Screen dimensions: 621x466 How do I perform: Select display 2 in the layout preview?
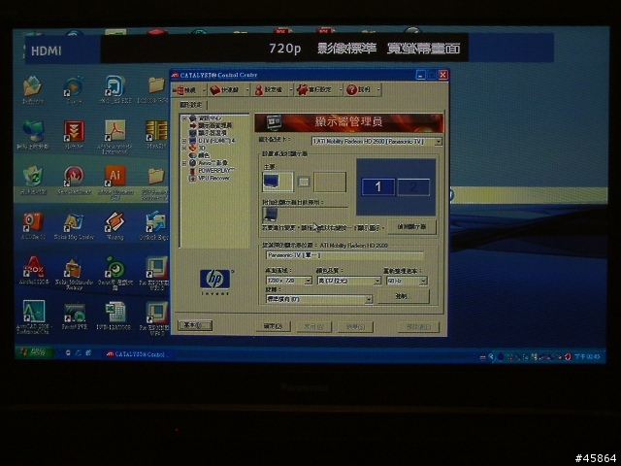click(x=413, y=187)
